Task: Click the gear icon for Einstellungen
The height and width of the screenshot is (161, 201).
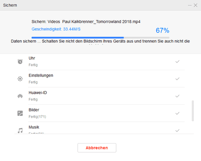Action: pyautogui.click(x=20, y=79)
